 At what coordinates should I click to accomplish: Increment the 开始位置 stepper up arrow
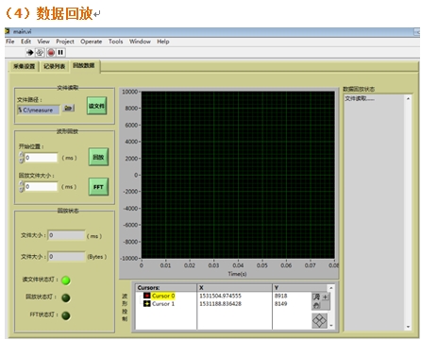point(22,155)
